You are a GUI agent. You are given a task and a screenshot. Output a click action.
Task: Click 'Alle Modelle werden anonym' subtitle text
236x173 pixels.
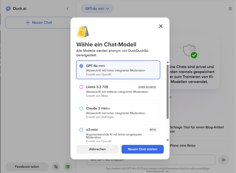click(x=112, y=53)
